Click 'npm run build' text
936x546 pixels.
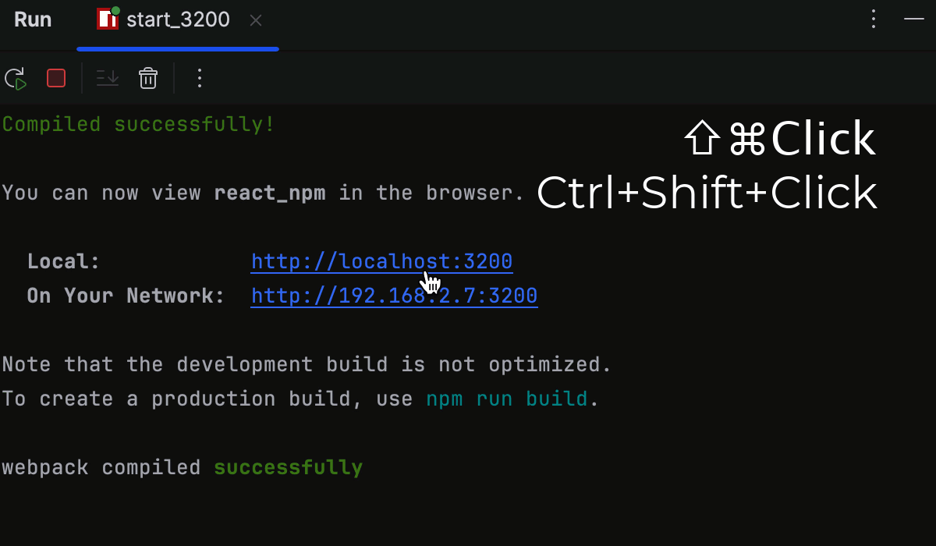(507, 399)
